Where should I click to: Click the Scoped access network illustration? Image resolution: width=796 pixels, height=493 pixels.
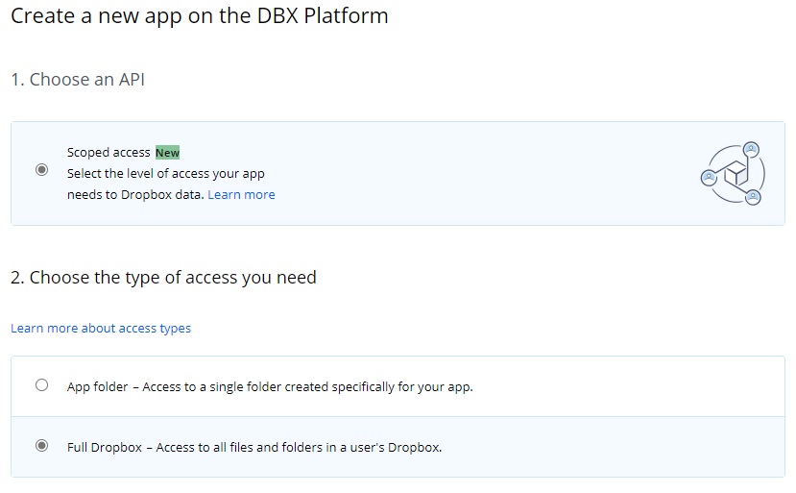732,173
